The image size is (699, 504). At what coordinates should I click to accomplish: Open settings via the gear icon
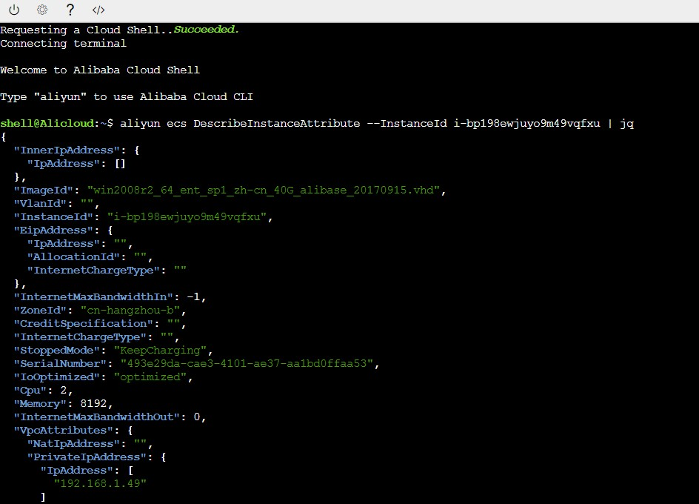point(42,10)
